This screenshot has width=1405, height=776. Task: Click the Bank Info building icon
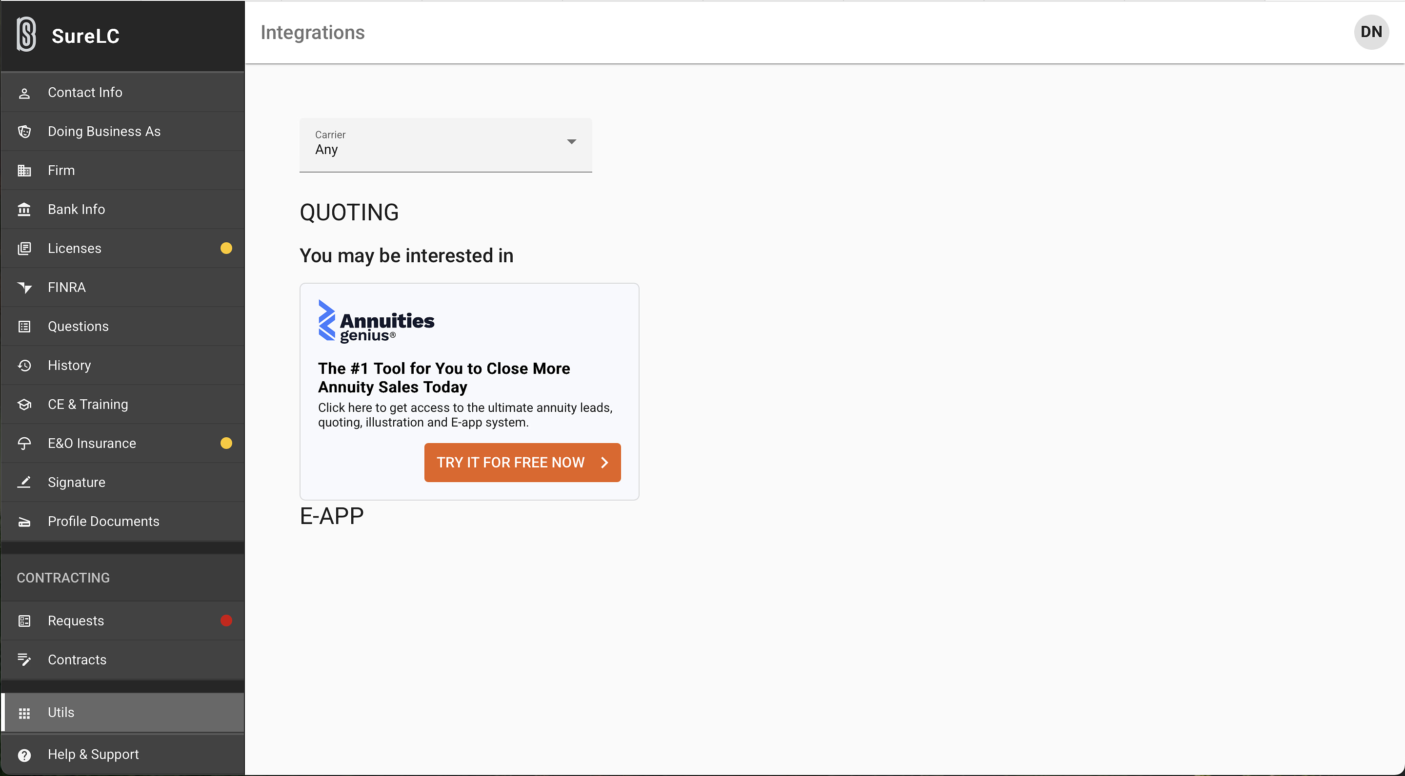[x=24, y=210]
